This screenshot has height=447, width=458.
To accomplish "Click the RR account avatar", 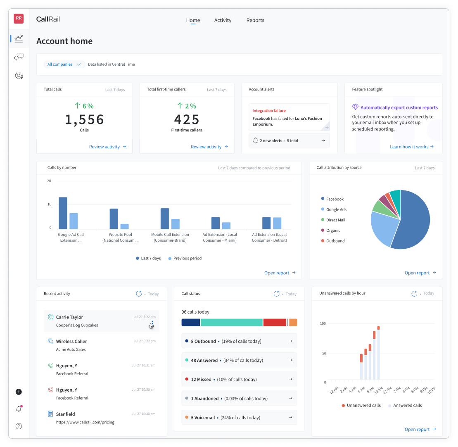I will coord(19,19).
